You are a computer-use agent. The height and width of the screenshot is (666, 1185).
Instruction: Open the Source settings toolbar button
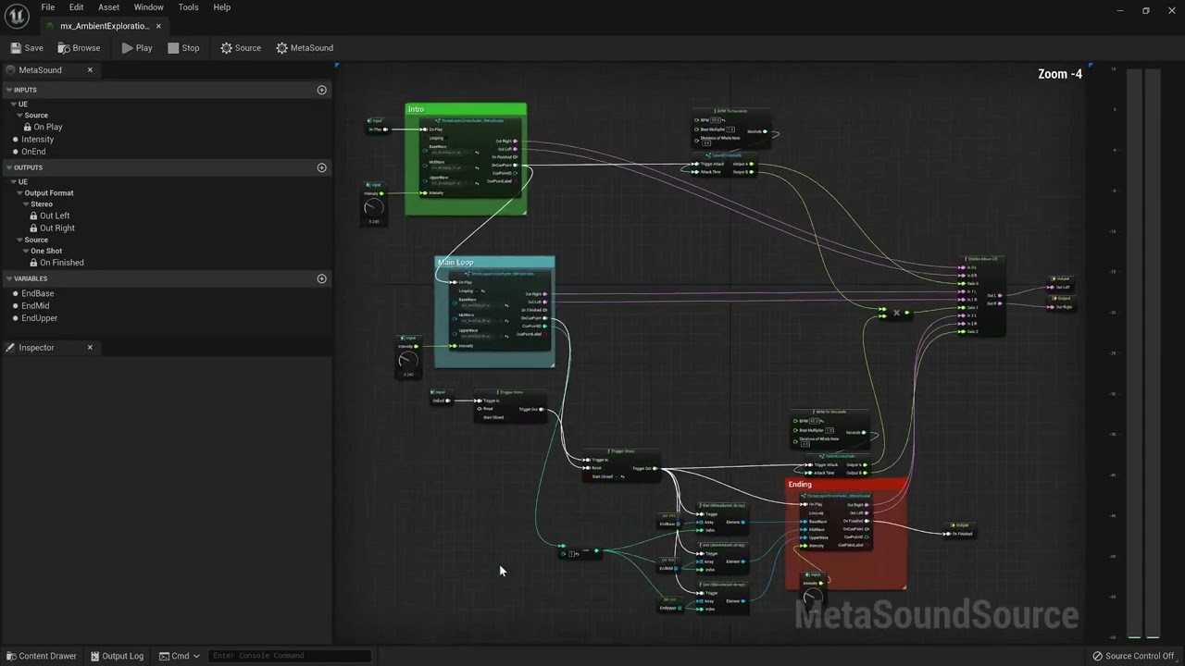tap(241, 48)
